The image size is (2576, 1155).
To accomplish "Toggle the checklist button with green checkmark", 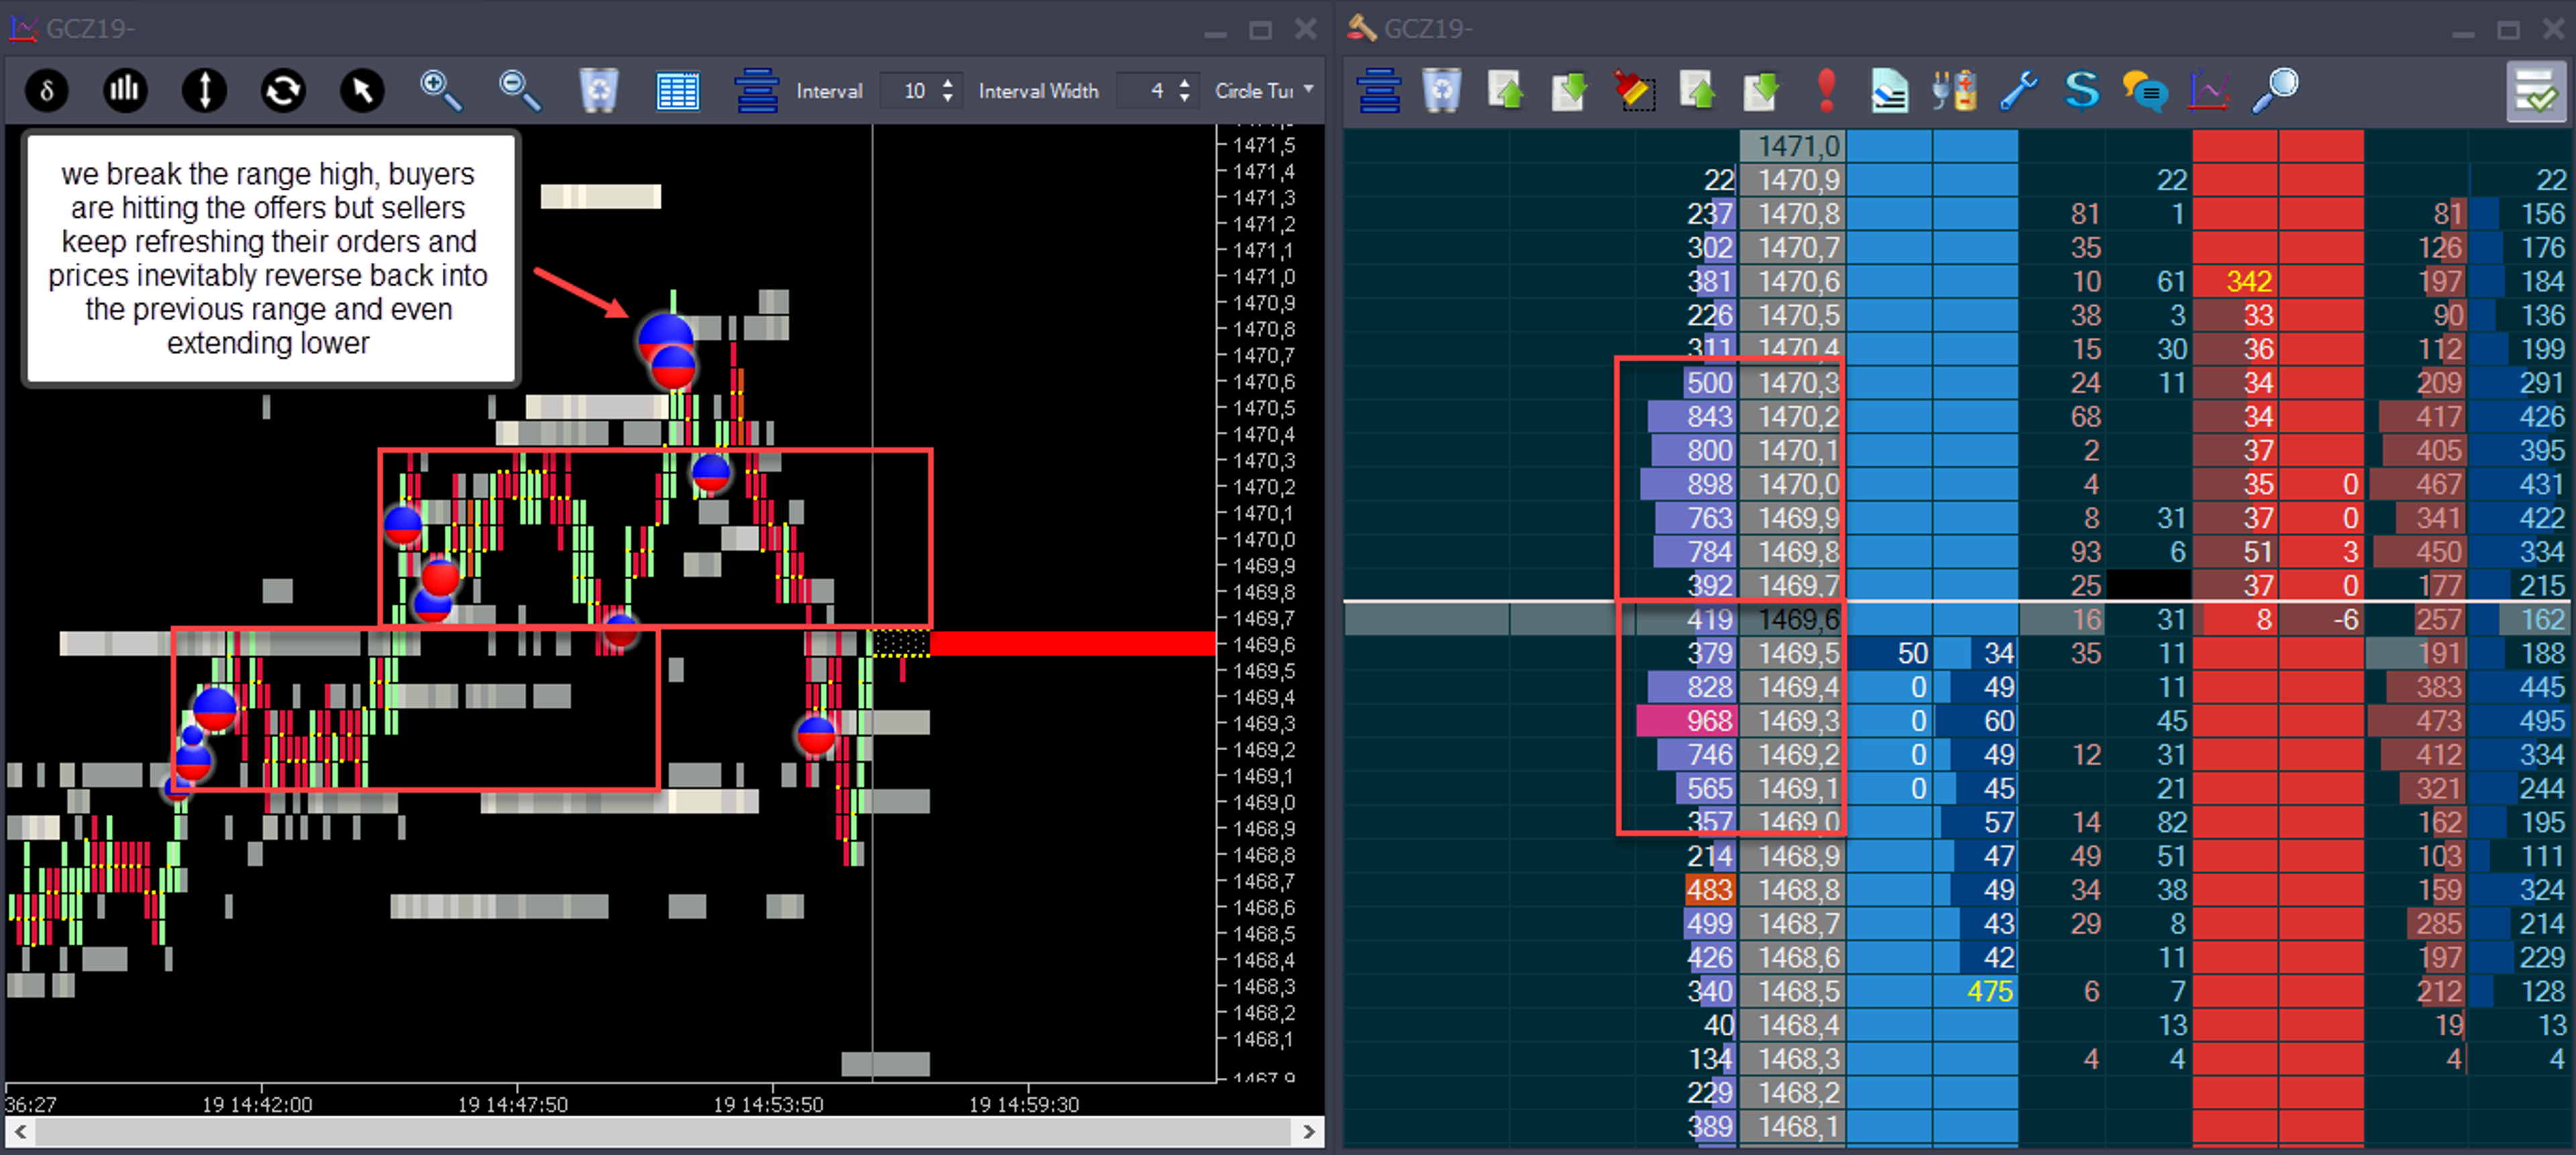I will click(x=2536, y=92).
